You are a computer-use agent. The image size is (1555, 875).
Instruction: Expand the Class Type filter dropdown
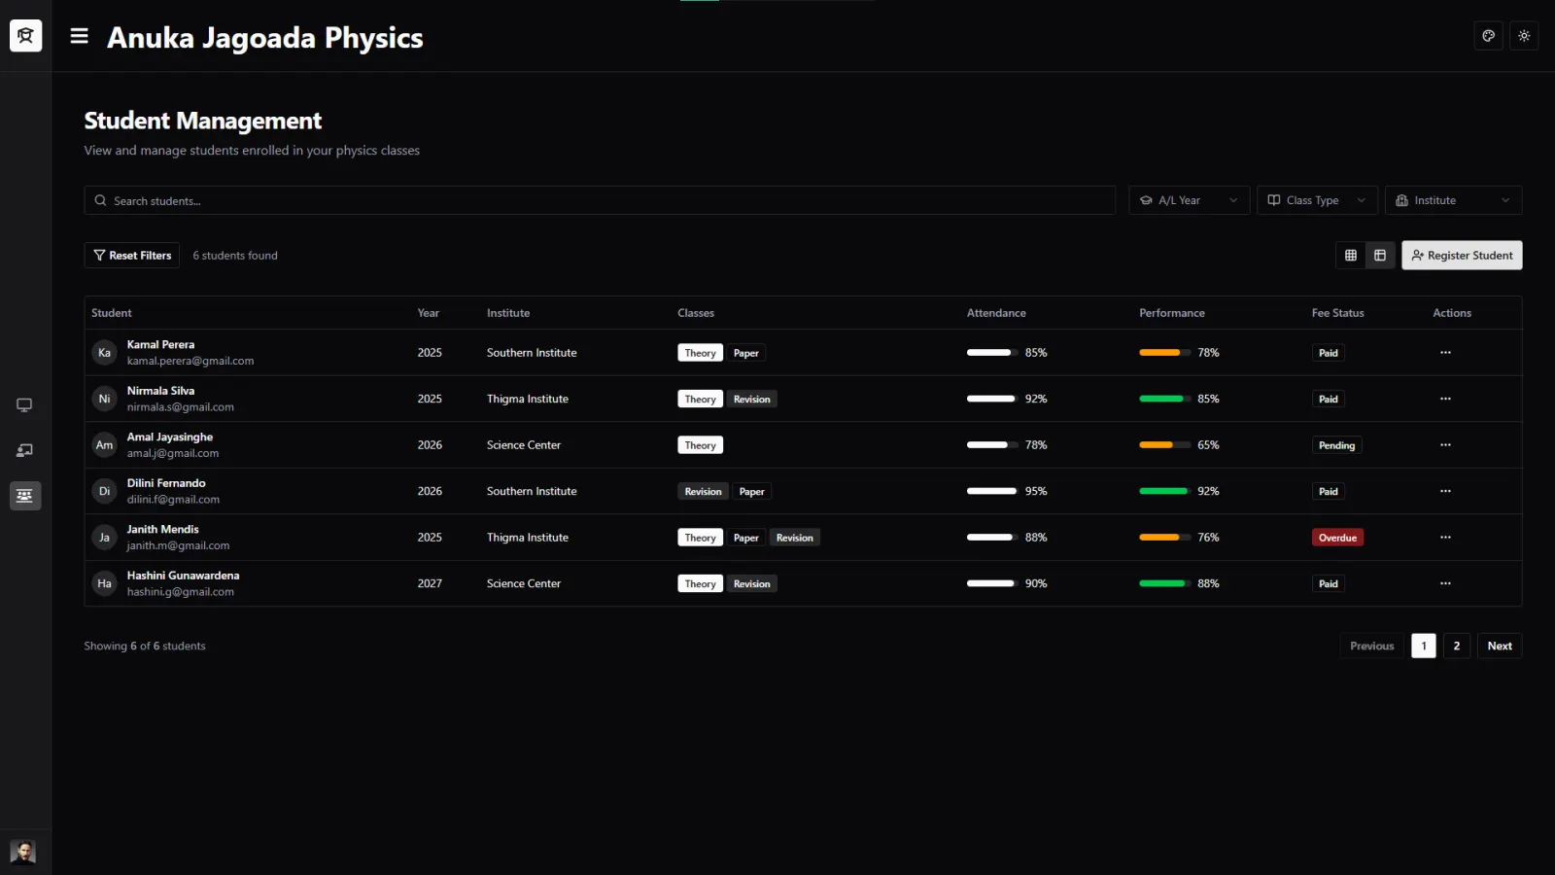coord(1317,200)
